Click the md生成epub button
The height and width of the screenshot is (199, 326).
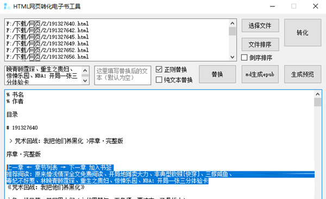pyautogui.click(x=260, y=74)
